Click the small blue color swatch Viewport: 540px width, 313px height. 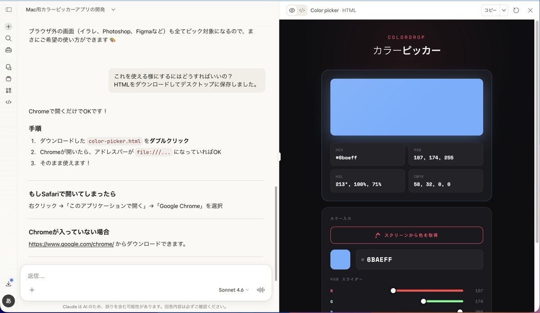click(340, 259)
